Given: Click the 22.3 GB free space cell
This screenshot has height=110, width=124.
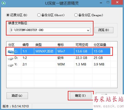Looking at the screenshot, I should click(x=81, y=58).
